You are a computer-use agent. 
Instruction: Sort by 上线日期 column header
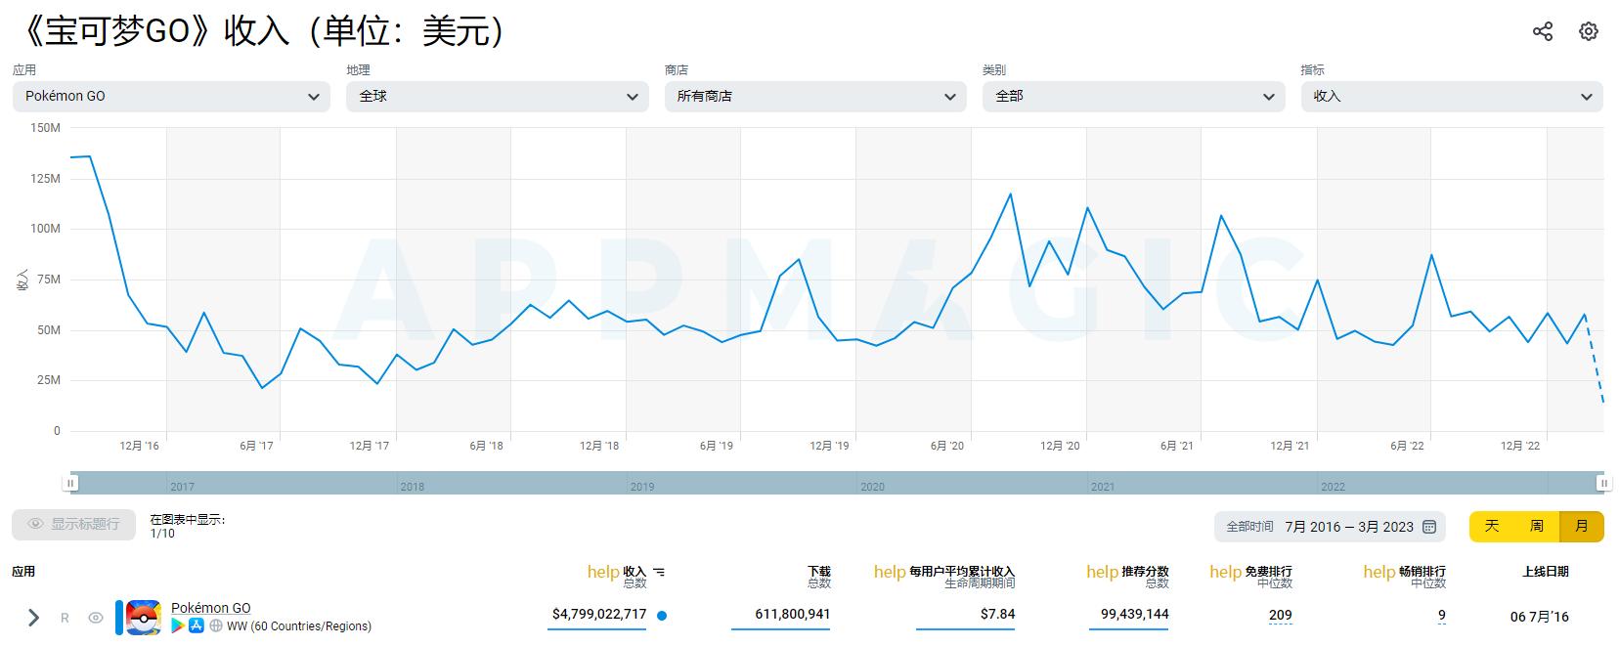(1546, 572)
